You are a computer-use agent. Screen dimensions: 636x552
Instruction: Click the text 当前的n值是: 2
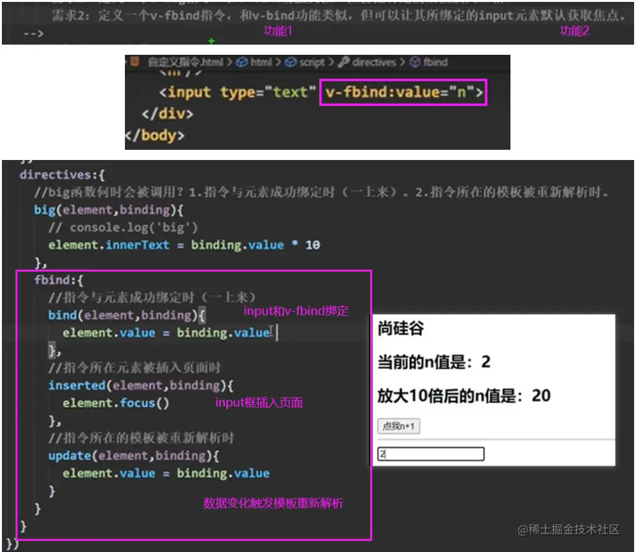tap(434, 362)
